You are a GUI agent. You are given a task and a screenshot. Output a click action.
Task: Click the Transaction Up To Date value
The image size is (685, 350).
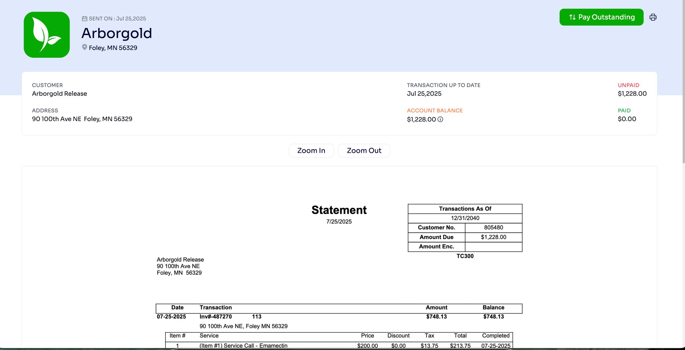click(424, 93)
